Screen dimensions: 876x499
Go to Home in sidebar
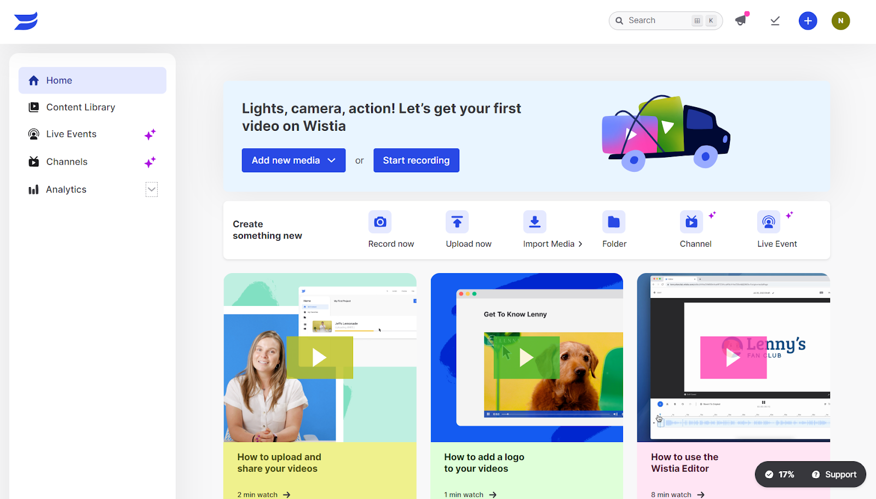click(93, 80)
